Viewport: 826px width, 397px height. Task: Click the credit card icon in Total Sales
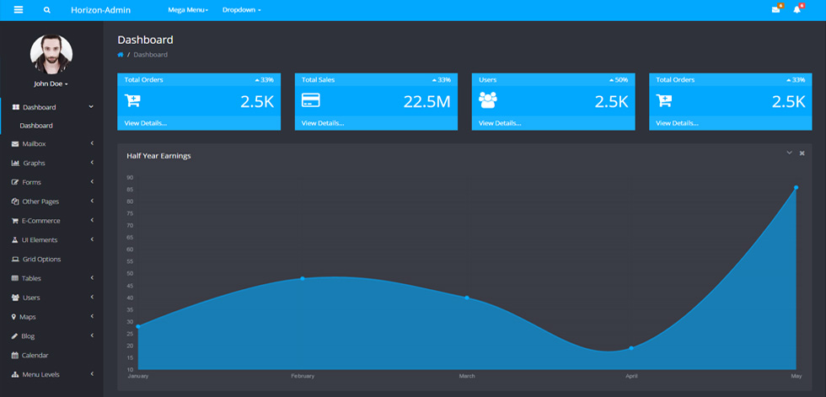point(311,100)
